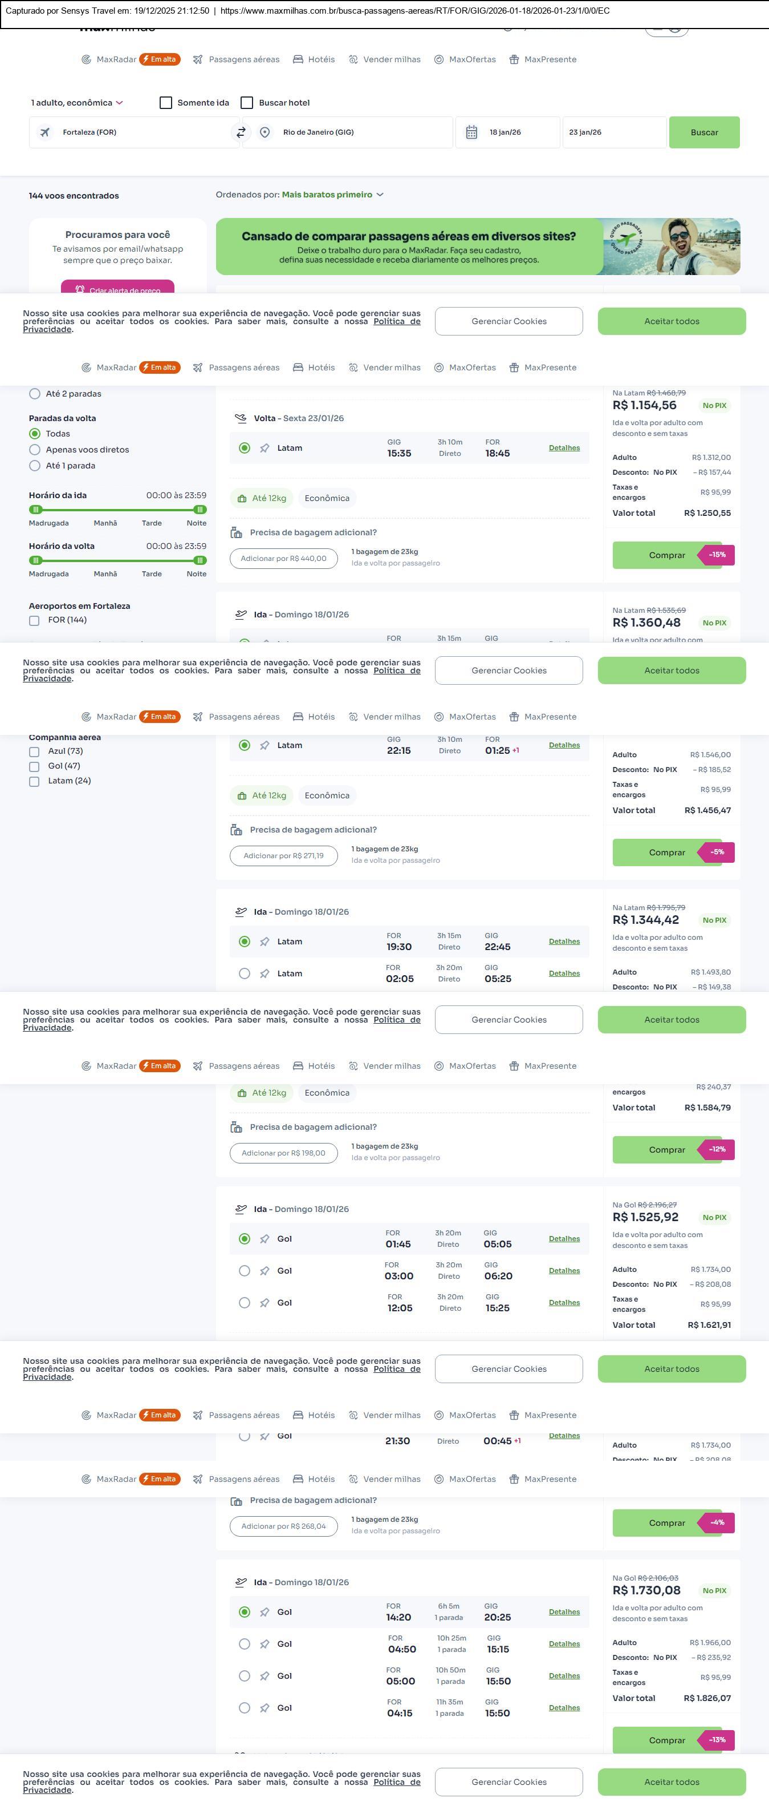This screenshot has height=1810, width=769.
Task: Swap origin and destination airports icon
Action: tap(241, 132)
